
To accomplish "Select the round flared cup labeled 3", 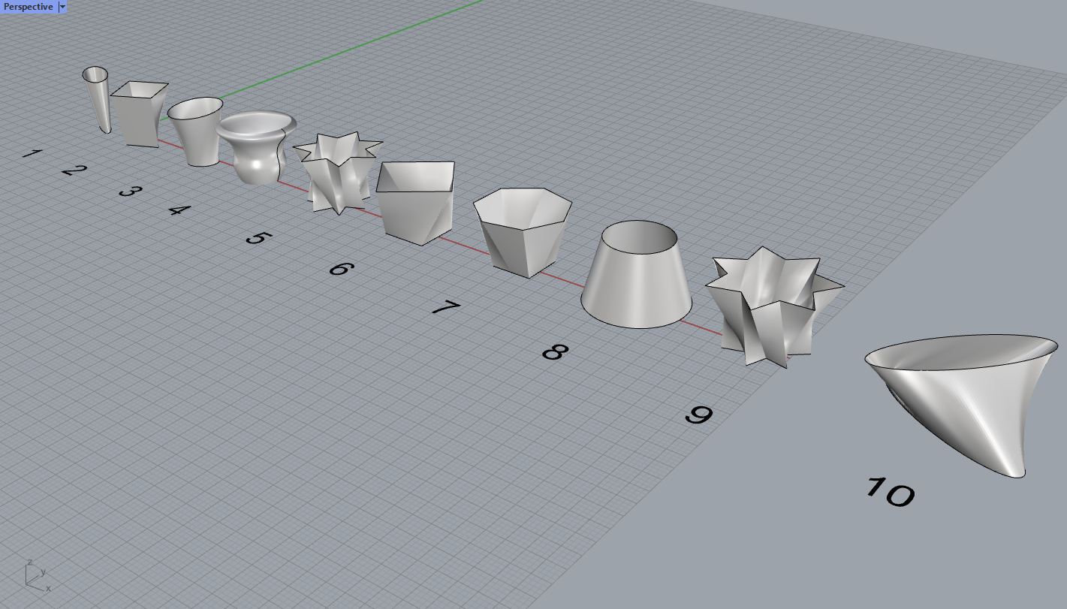I will [x=197, y=131].
